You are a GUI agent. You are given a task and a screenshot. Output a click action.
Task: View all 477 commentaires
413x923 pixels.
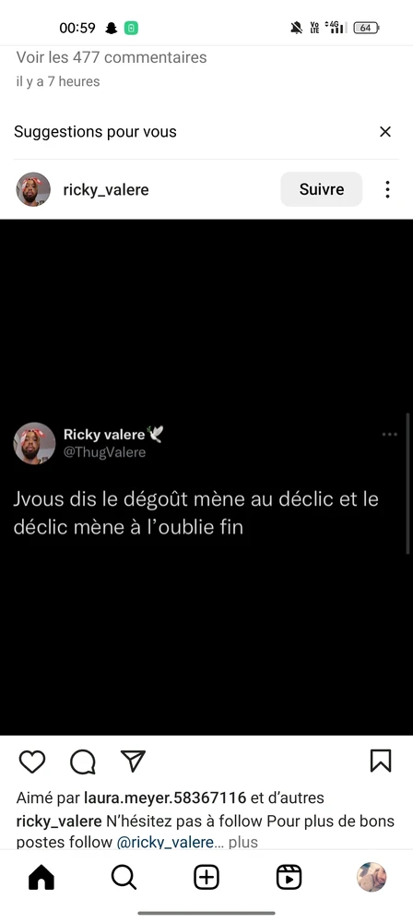click(x=112, y=57)
